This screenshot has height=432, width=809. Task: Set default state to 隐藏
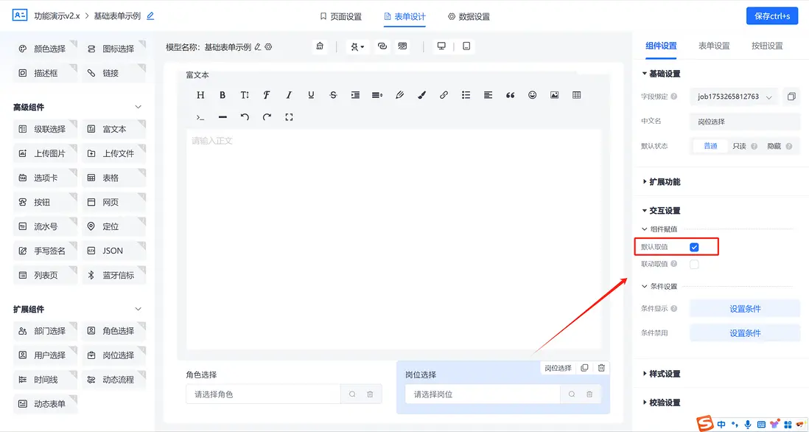click(x=775, y=146)
